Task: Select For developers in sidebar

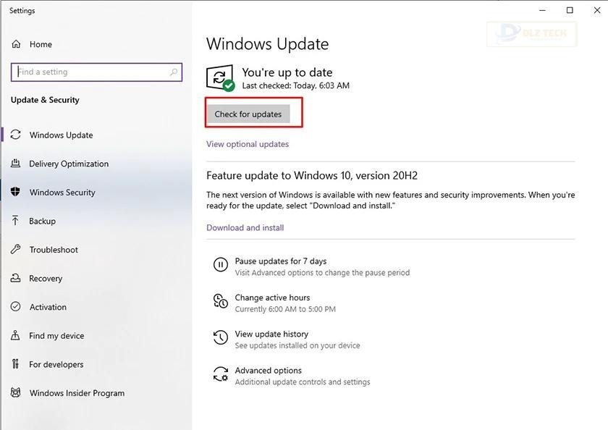Action: click(x=56, y=364)
